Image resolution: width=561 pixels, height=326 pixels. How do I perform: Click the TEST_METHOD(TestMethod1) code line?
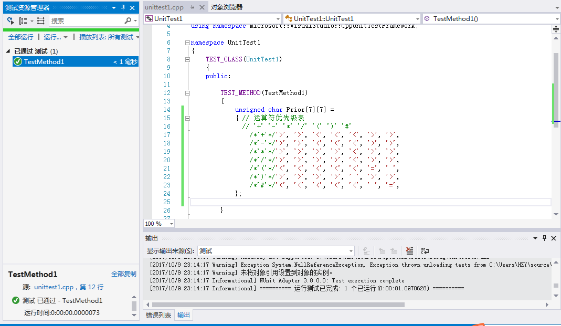264,93
